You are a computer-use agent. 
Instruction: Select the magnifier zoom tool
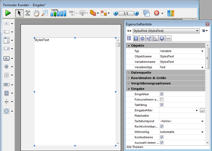pyautogui.click(x=45, y=13)
